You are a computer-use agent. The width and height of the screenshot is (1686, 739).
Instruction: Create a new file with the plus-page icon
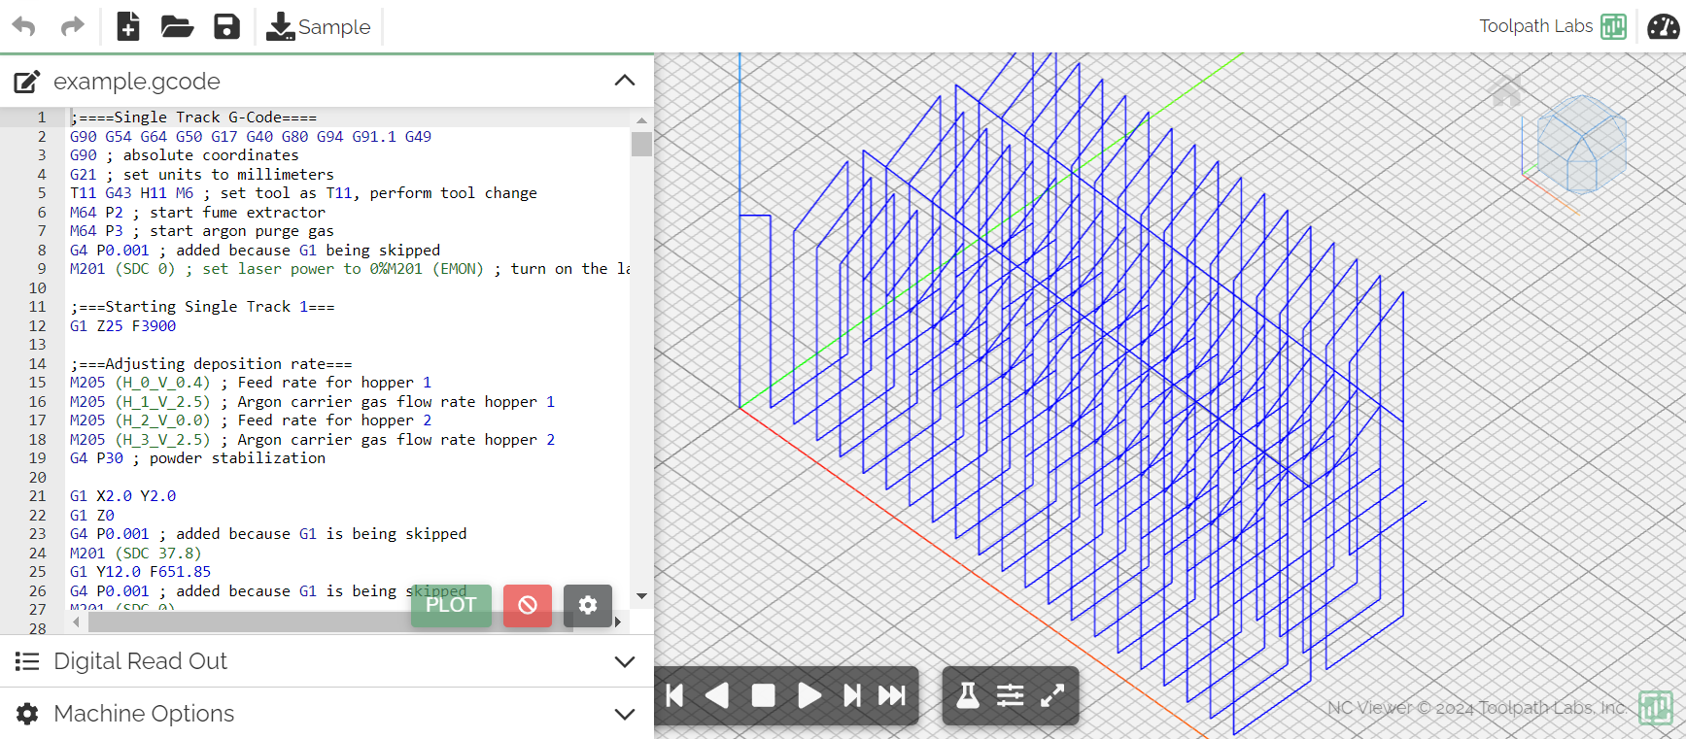[128, 26]
